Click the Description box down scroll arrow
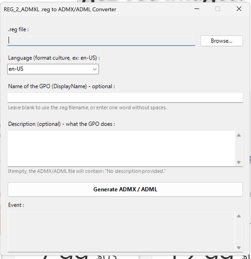 [238, 162]
